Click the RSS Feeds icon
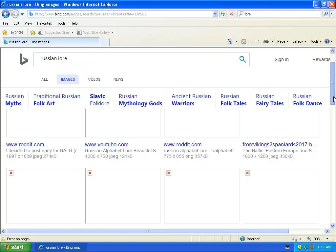 tap(244, 42)
